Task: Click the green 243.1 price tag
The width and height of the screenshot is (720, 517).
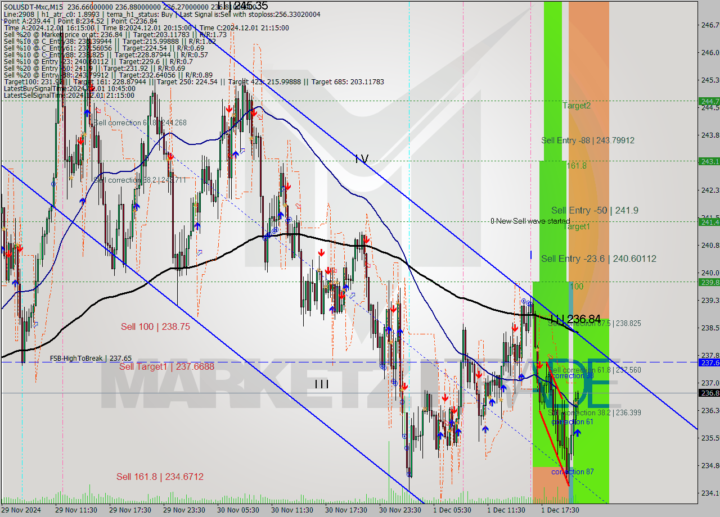Action: point(709,161)
